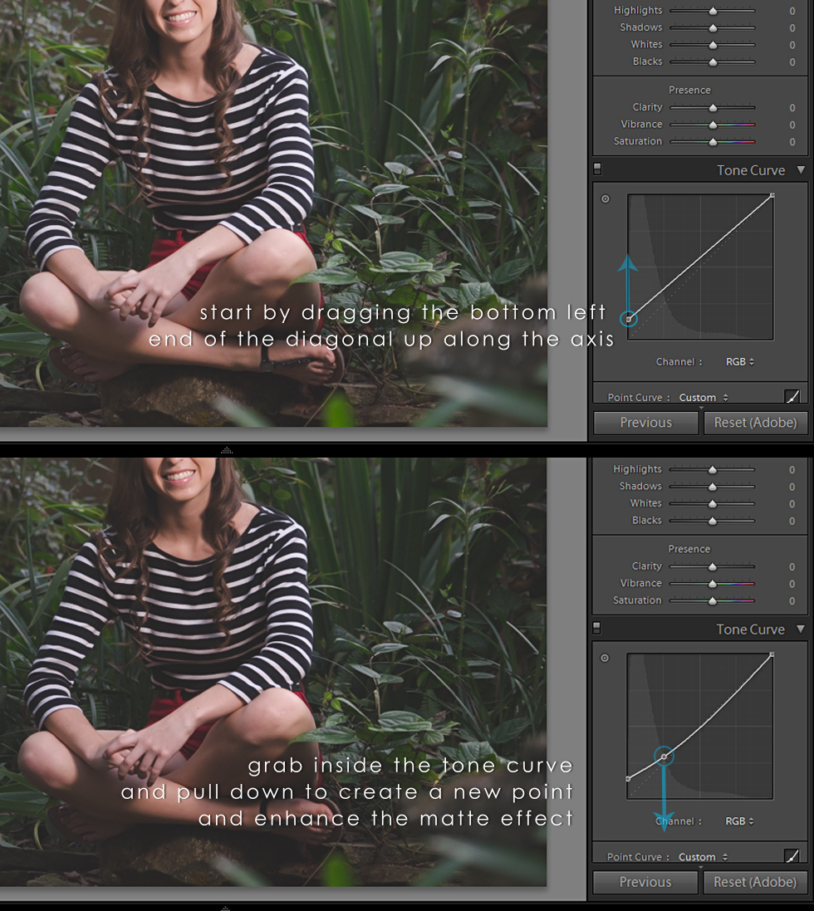Click the panel divider arrow between the two screenshots
Image resolution: width=814 pixels, height=911 pixels.
pos(227,449)
